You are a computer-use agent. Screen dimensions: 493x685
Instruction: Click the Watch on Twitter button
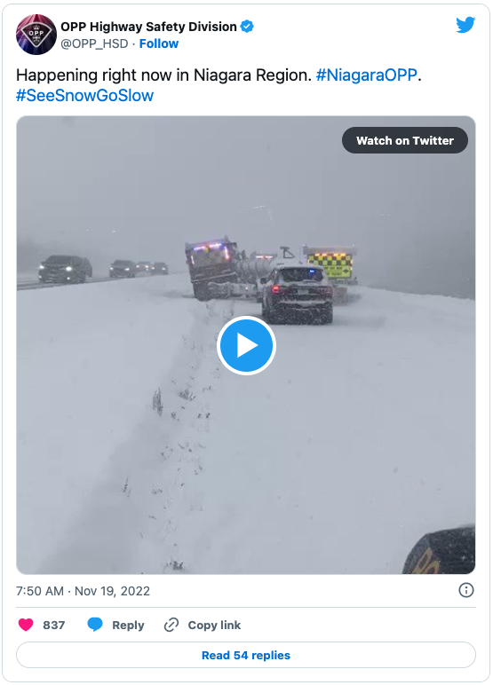pos(405,140)
